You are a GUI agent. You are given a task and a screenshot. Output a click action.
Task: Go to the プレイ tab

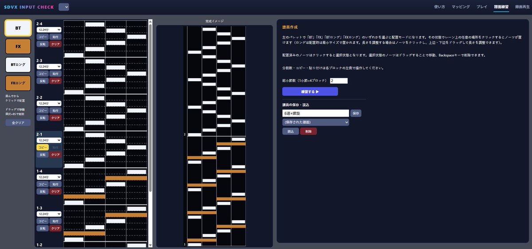pos(482,7)
